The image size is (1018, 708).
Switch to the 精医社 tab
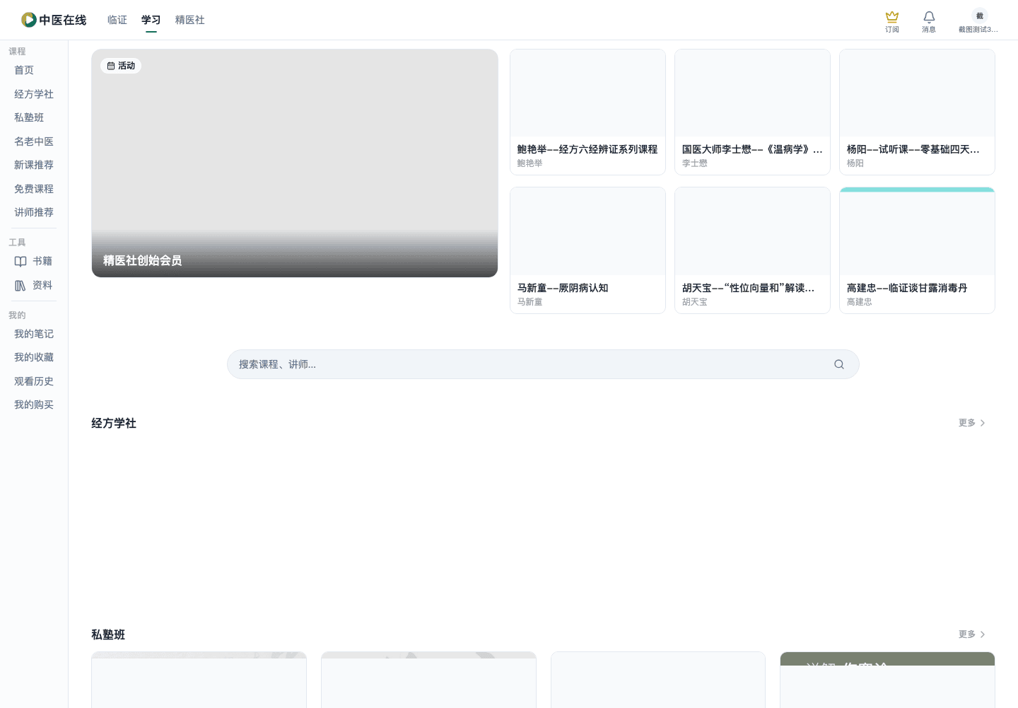tap(190, 20)
